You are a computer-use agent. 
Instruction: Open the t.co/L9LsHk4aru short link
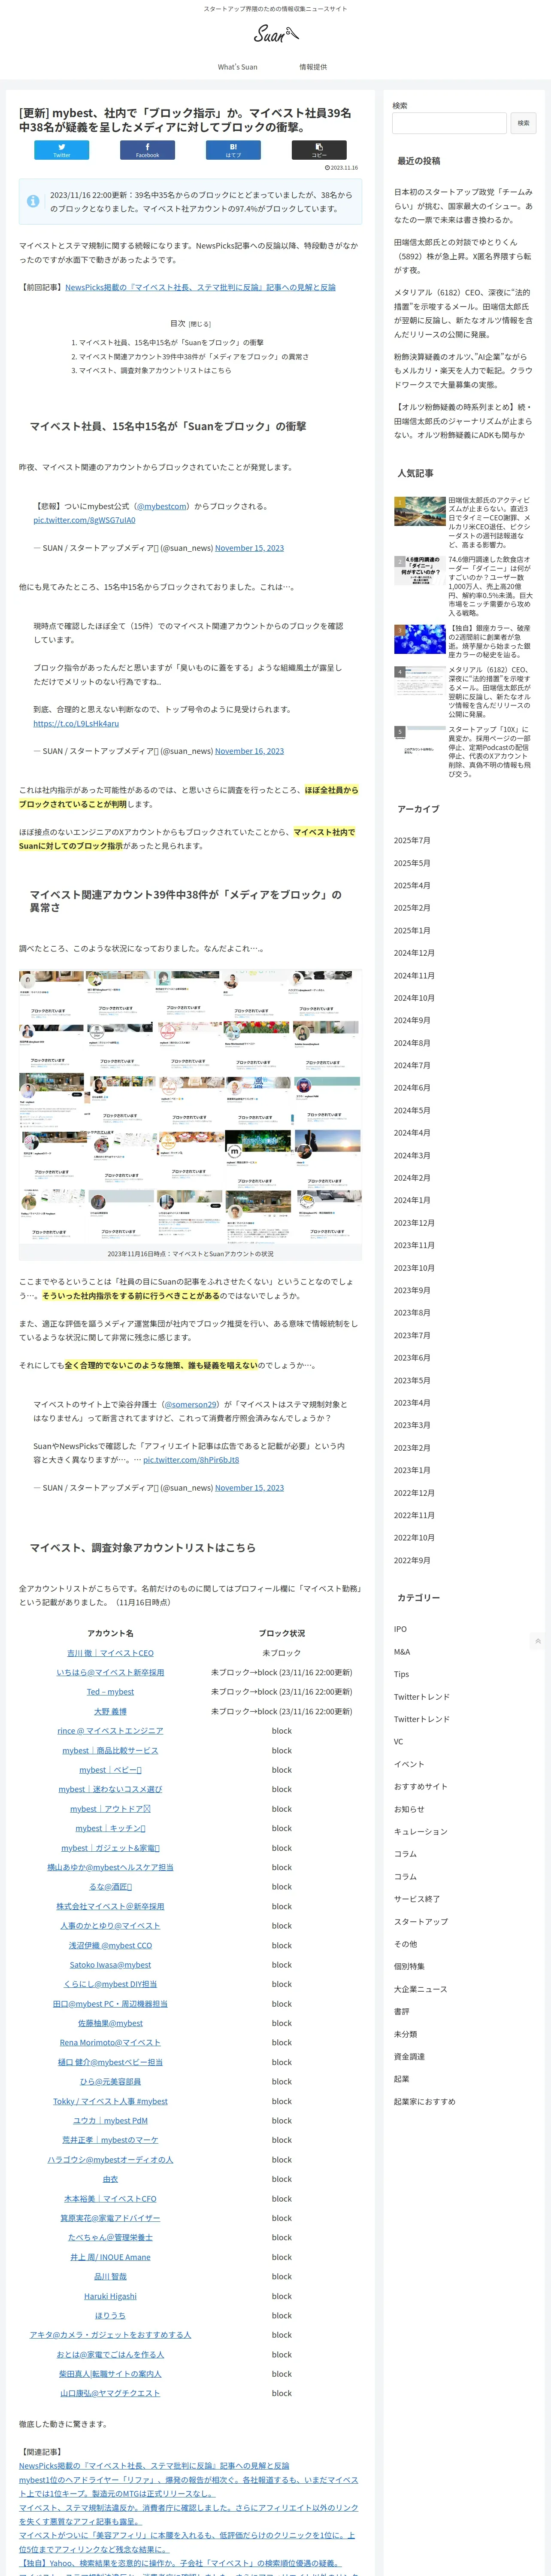[76, 723]
